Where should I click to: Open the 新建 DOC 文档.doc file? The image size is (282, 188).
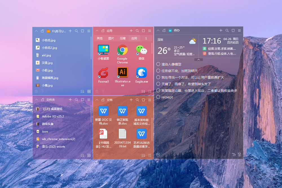(103, 116)
